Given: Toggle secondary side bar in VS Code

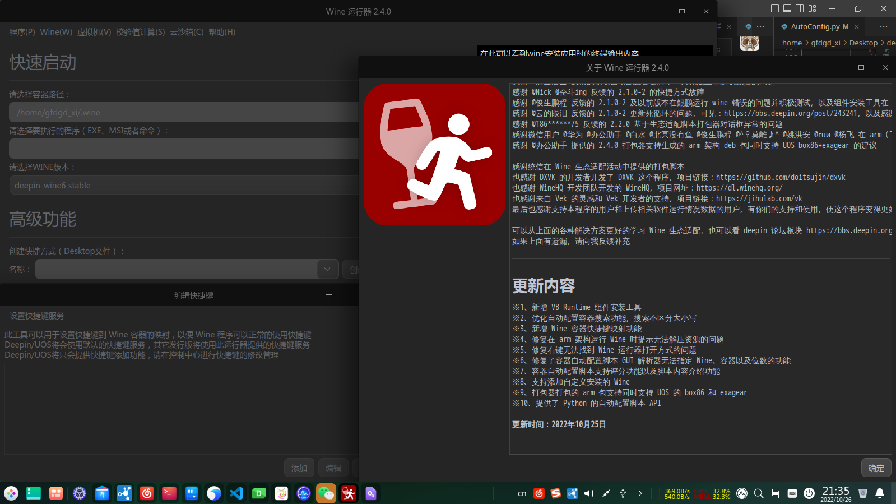Looking at the screenshot, I should [x=800, y=8].
